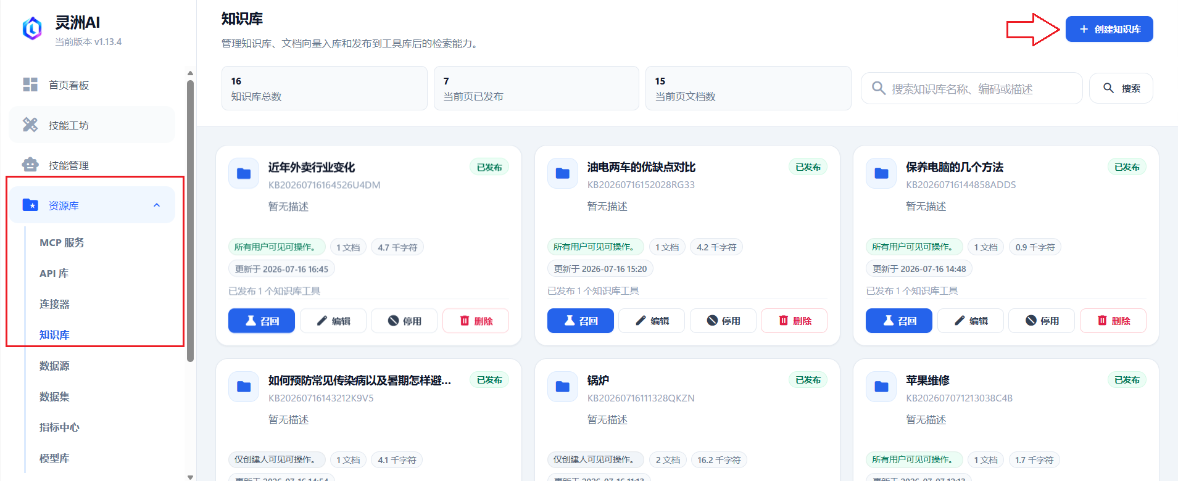Click 编辑 on 近年外卖行业变化 card
This screenshot has height=481, width=1178.
tap(333, 321)
